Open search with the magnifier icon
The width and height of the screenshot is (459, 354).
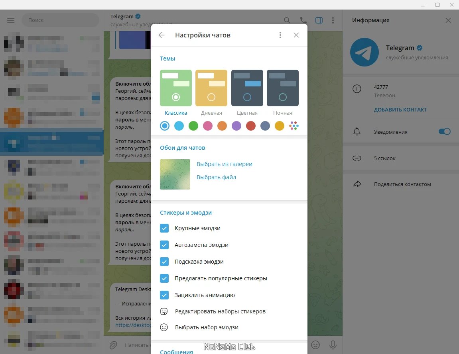pos(287,20)
